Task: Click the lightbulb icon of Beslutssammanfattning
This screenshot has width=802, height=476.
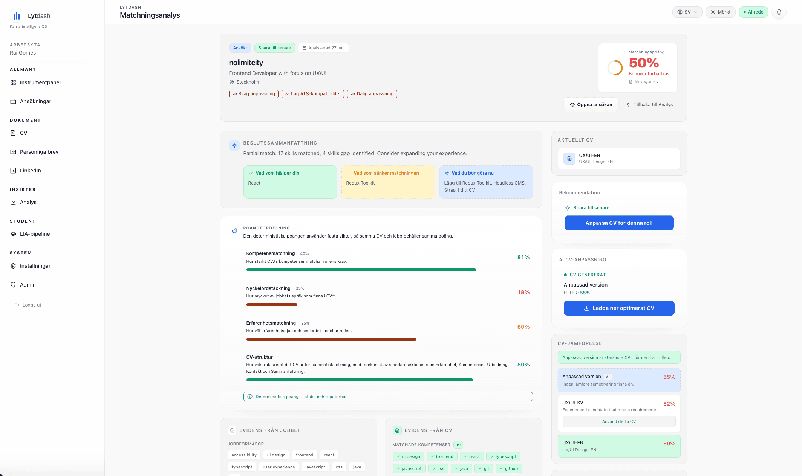Action: 234,145
